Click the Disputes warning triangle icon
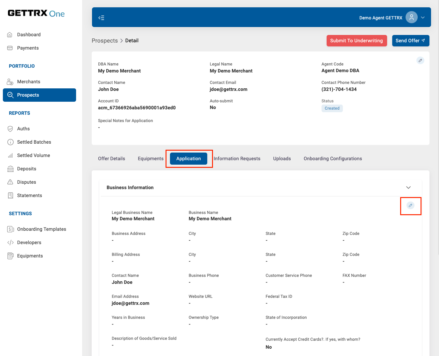The height and width of the screenshot is (356, 439). [10, 182]
